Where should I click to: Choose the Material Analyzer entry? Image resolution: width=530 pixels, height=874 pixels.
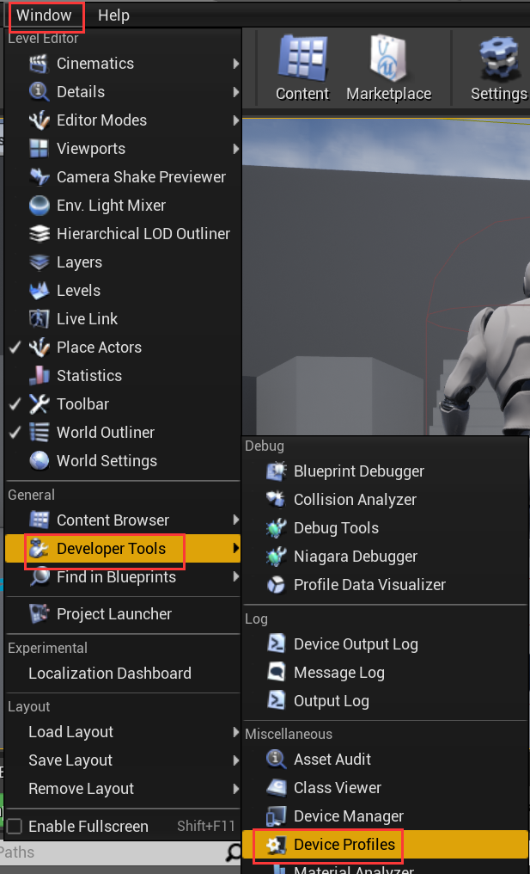point(385,869)
